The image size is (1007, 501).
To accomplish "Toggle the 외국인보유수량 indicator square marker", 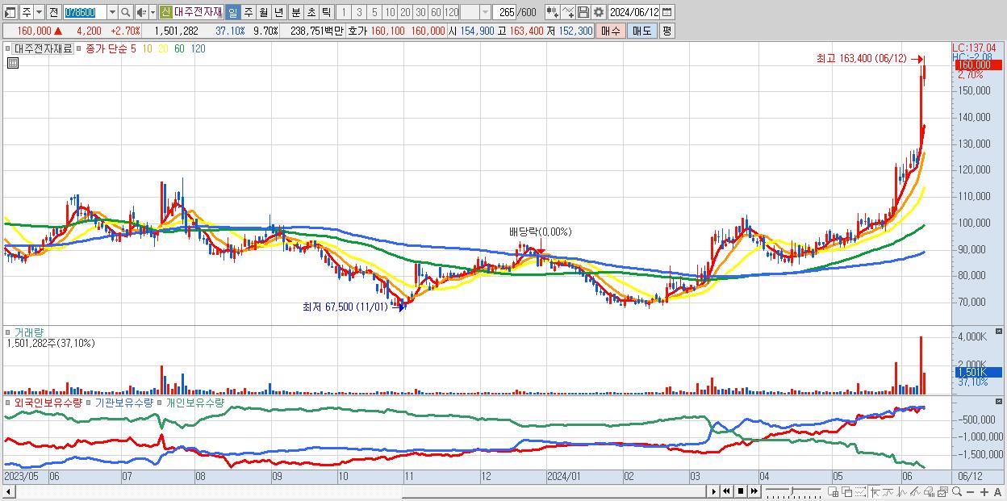I will pos(8,402).
